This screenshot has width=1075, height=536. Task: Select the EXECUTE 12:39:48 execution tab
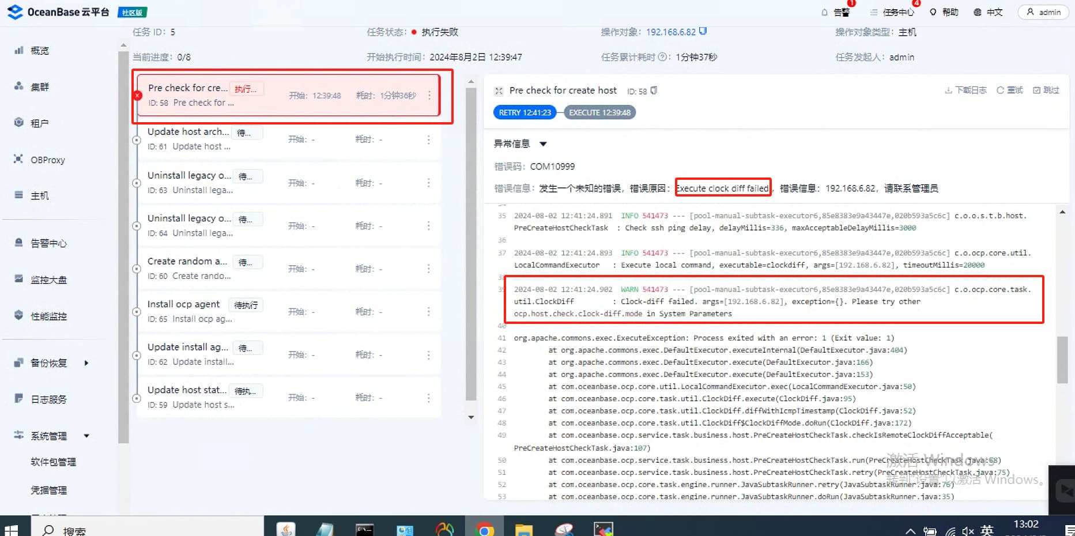click(599, 112)
